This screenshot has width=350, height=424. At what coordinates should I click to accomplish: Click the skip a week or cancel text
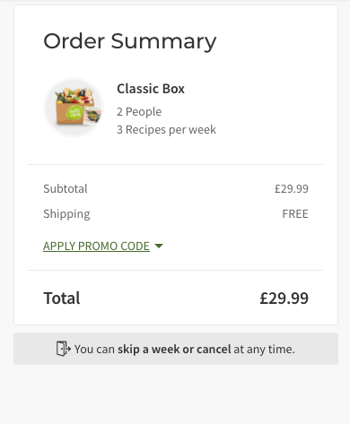pos(174,349)
